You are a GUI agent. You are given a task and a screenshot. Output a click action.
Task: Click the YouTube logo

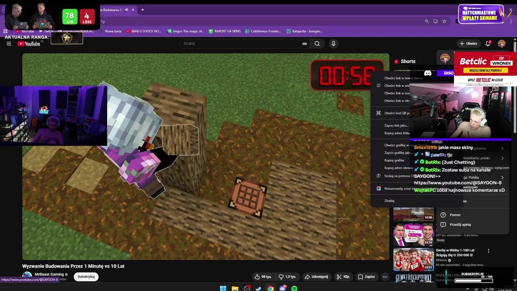point(29,44)
